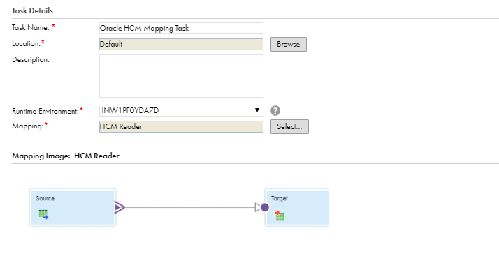This screenshot has height=254, width=499.
Task: Click the connector line between nodes
Action: (190, 207)
